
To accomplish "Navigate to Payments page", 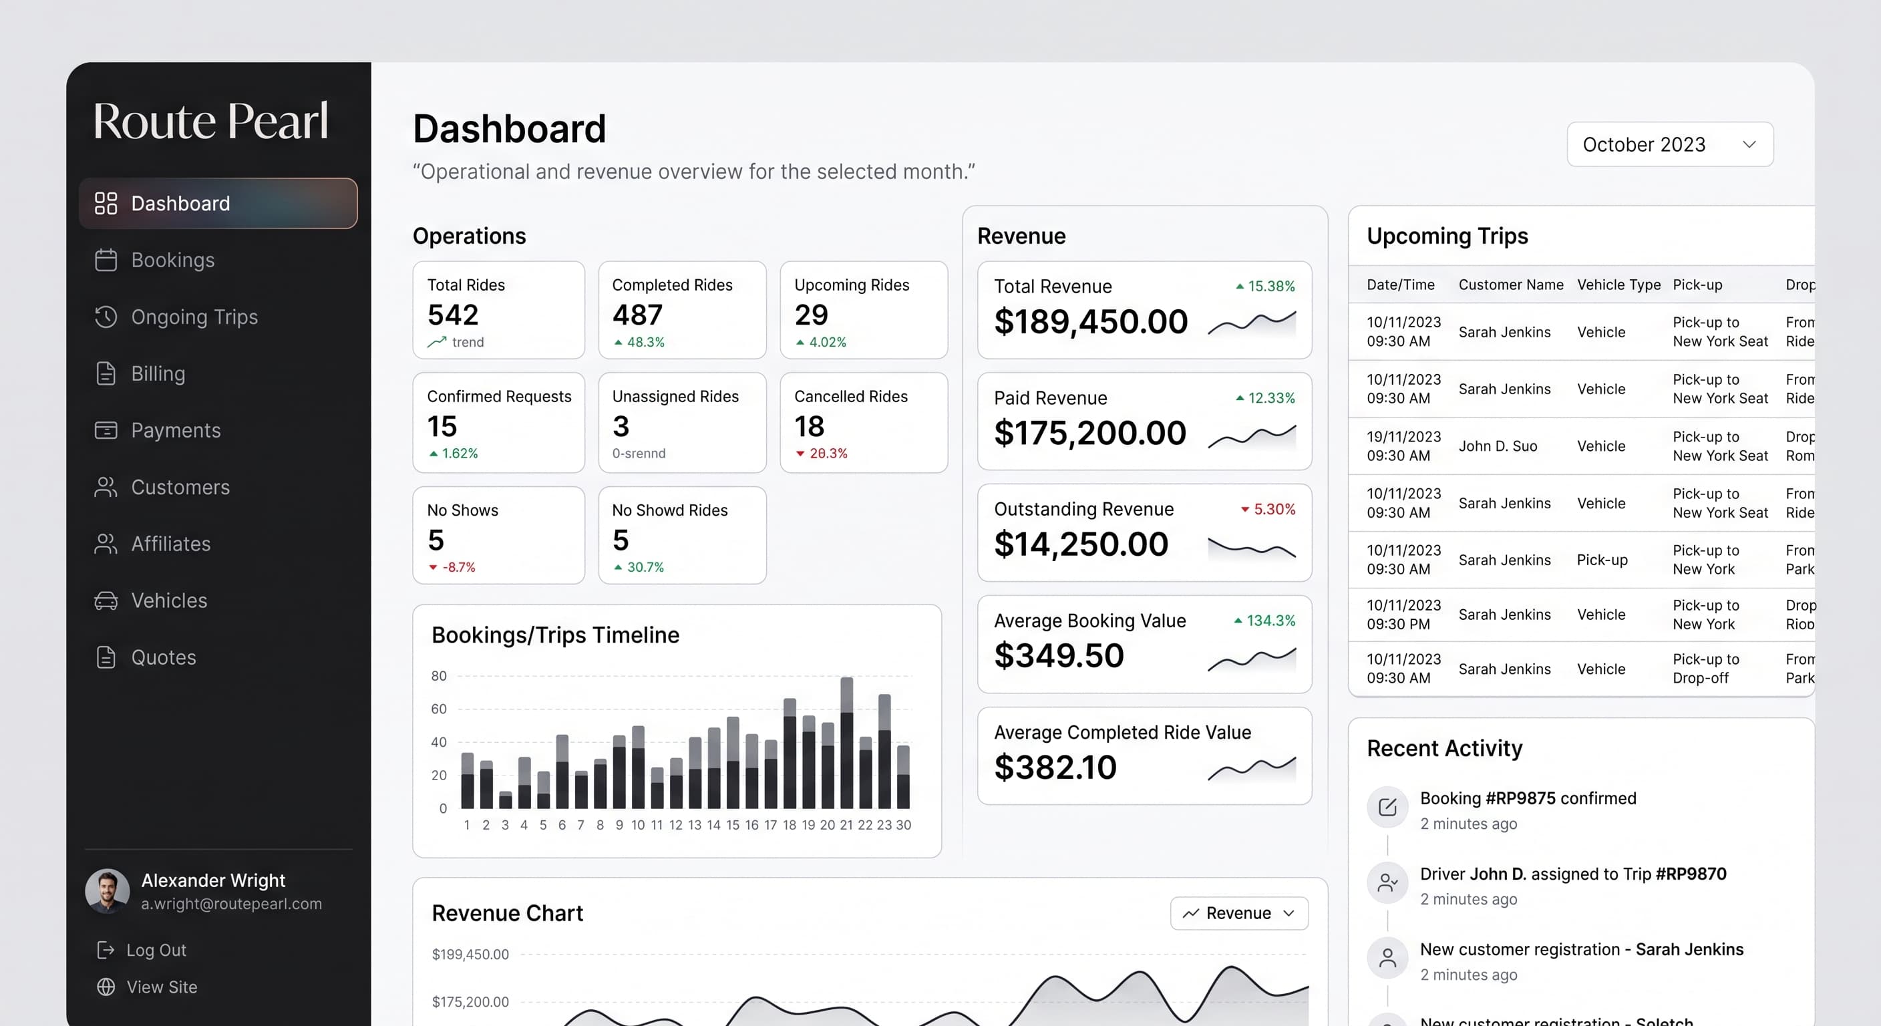I will 218,430.
